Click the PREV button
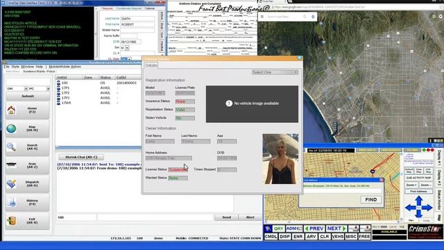Image resolution: width=444 pixels, height=250 pixels. pos(314,228)
